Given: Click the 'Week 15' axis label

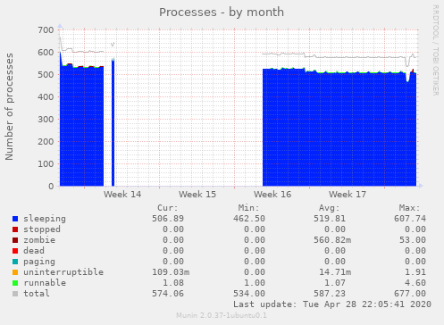Looking at the screenshot, I should tap(197, 195).
